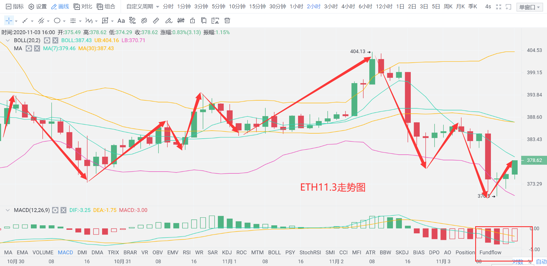Select the ellipse shape tool
This screenshot has height=266, width=547.
(x=57, y=20)
